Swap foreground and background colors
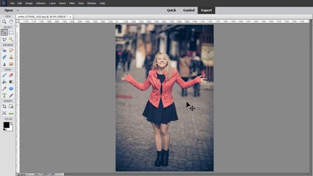Image resolution: width=313 pixels, height=176 pixels. tap(11, 123)
